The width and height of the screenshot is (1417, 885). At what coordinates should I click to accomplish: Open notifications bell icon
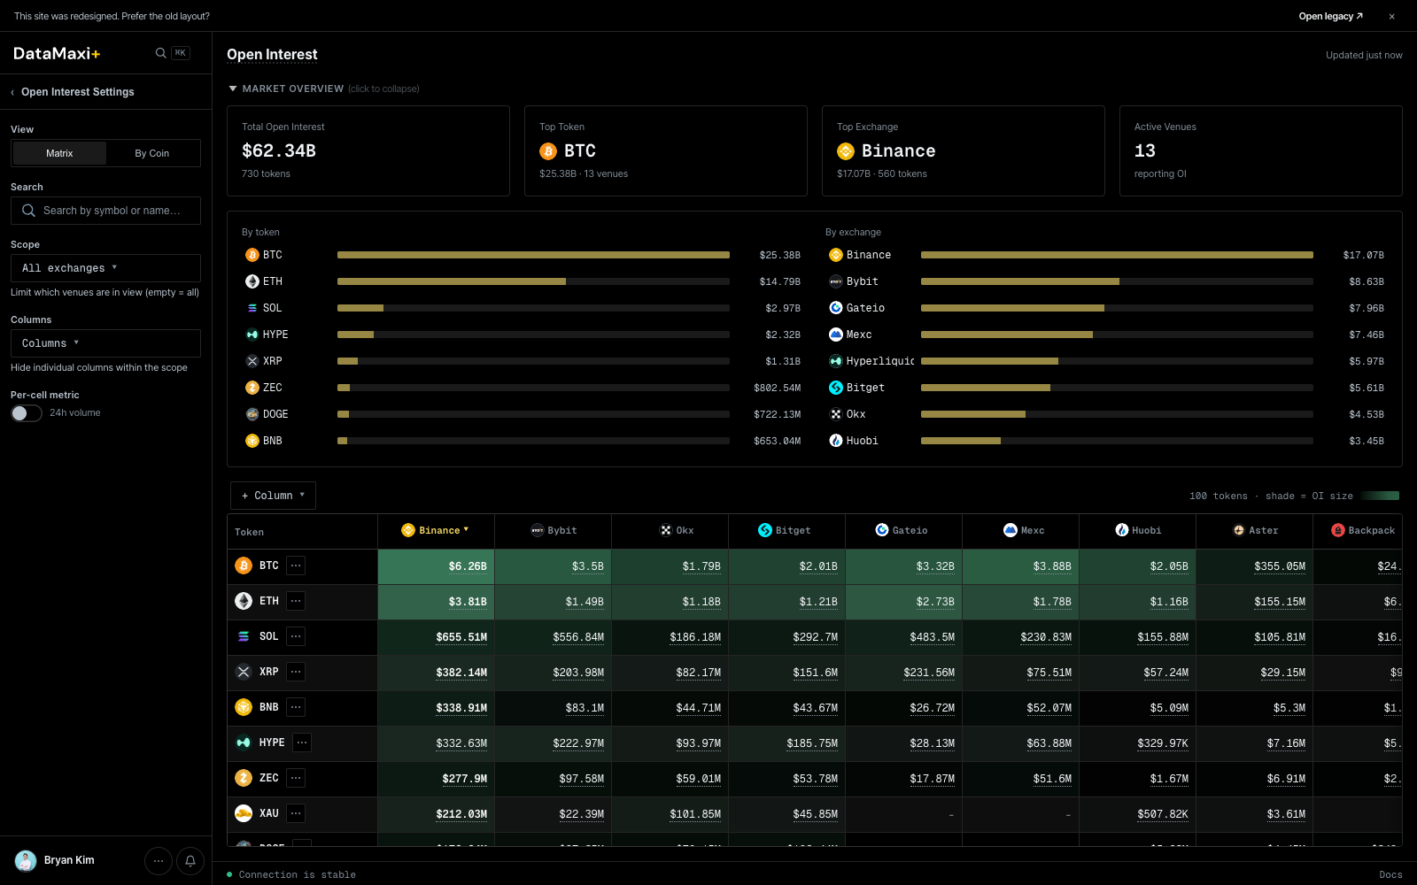coord(190,860)
